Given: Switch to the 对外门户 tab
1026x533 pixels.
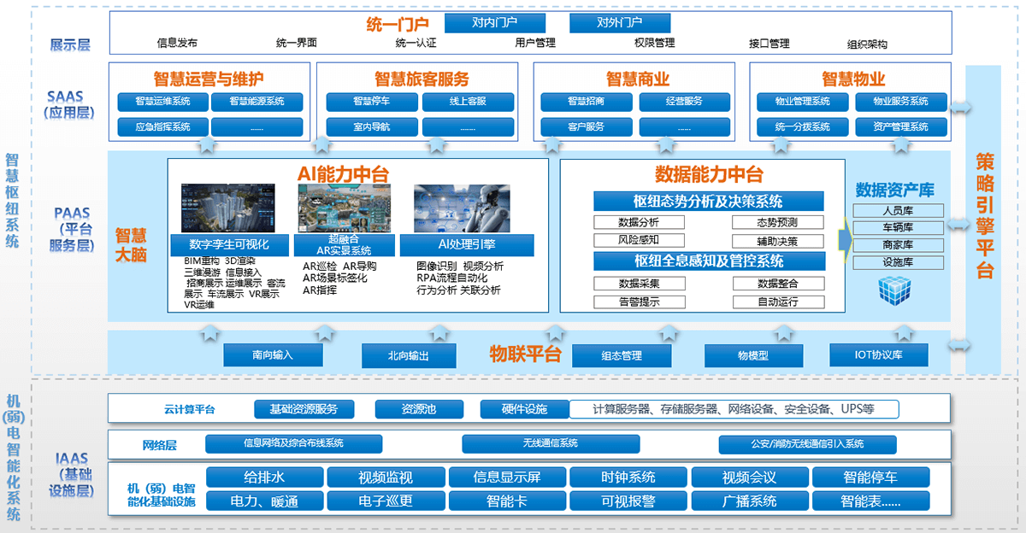Looking at the screenshot, I should pos(620,22).
